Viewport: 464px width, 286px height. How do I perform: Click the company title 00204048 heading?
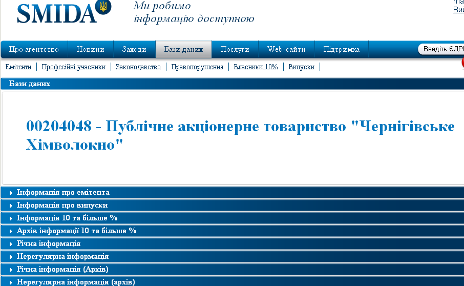coord(240,135)
